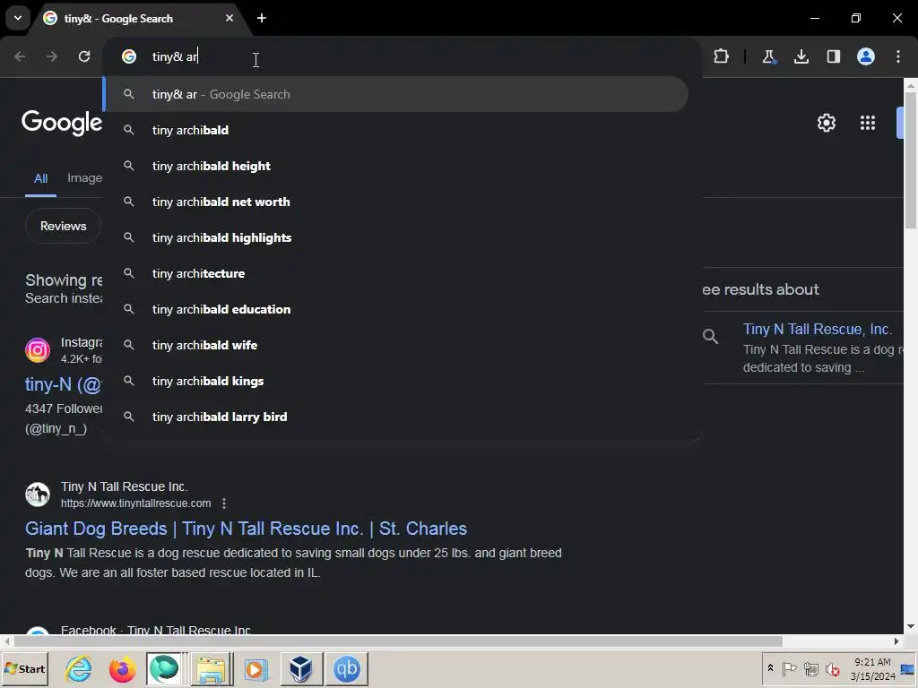This screenshot has width=918, height=688.
Task: Click the scroll-down arrow of vertical scrollbar
Action: point(911,626)
